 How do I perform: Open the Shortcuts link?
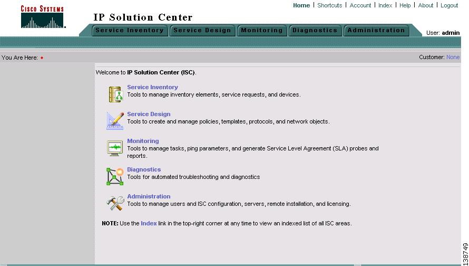tap(329, 5)
